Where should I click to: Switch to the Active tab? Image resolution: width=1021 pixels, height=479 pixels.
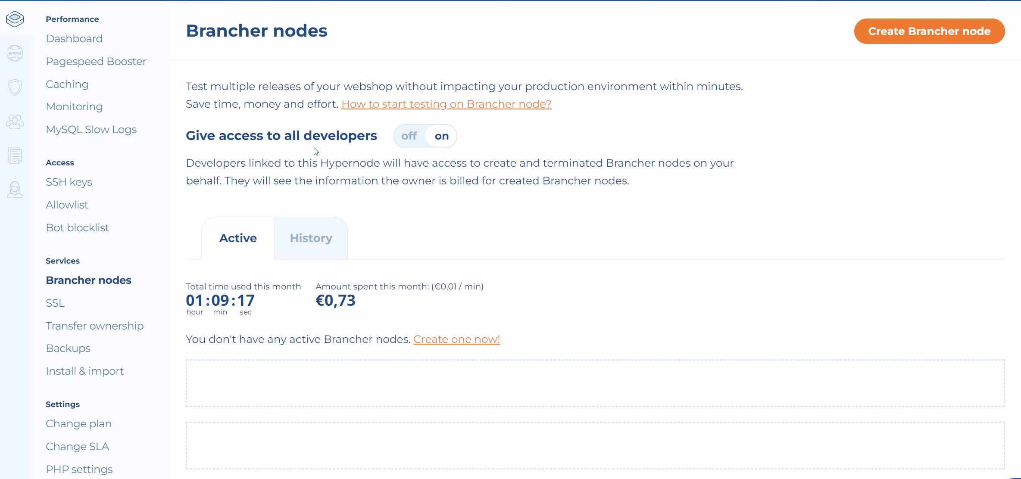pos(238,238)
